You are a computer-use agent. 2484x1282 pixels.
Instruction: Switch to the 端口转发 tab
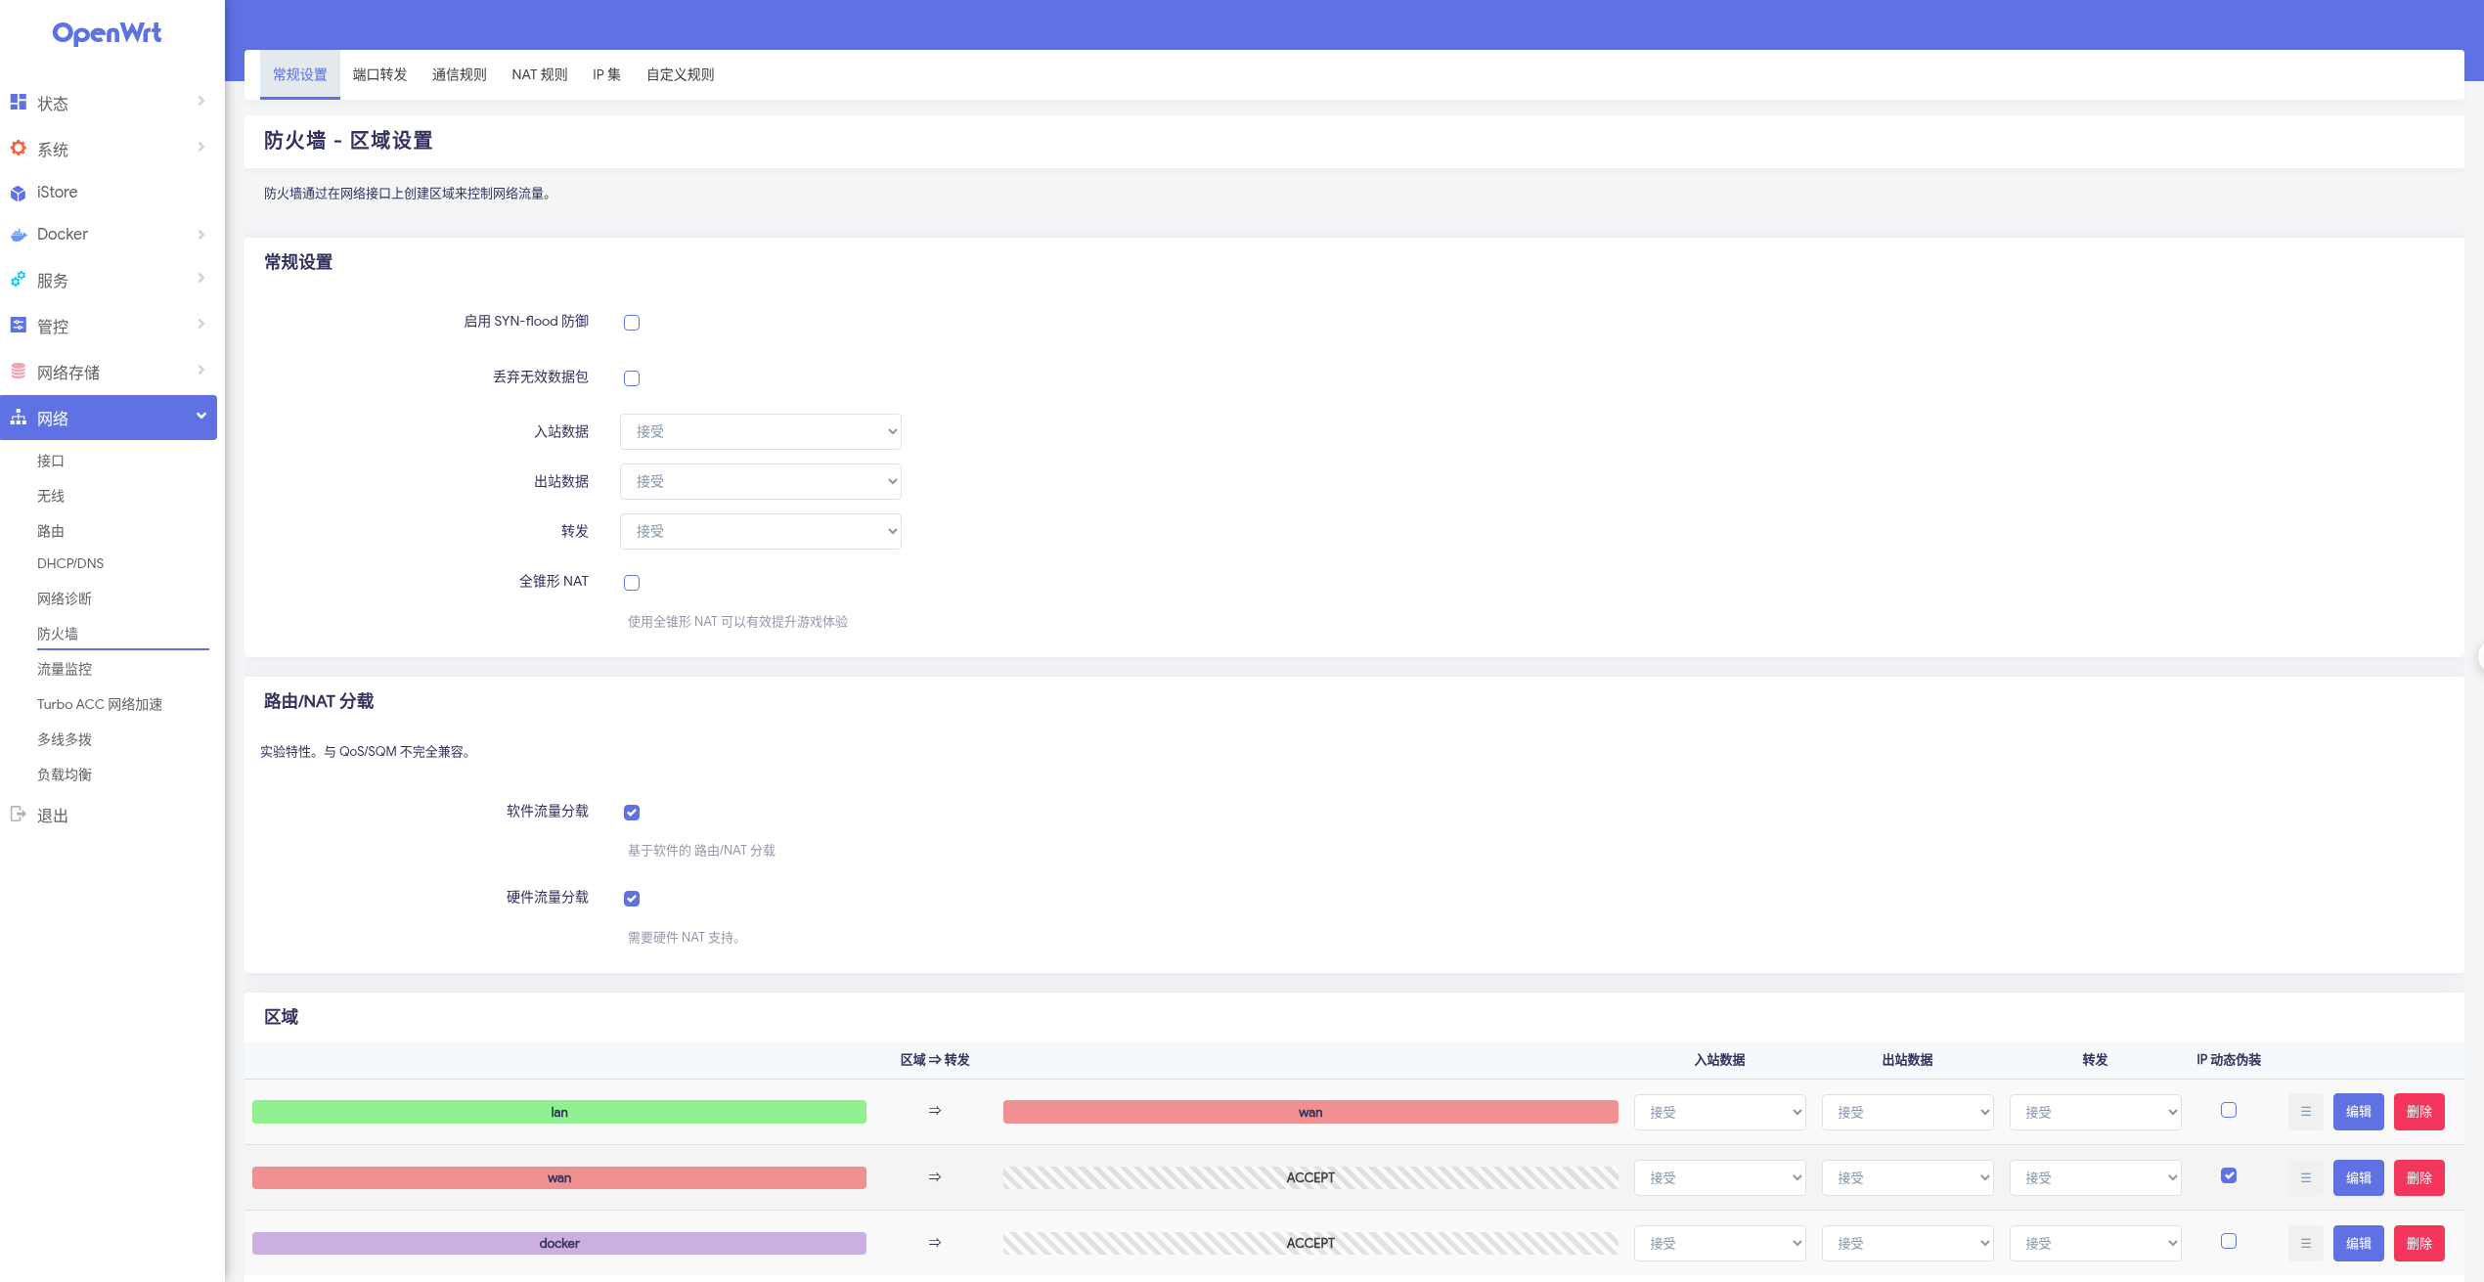tap(379, 74)
